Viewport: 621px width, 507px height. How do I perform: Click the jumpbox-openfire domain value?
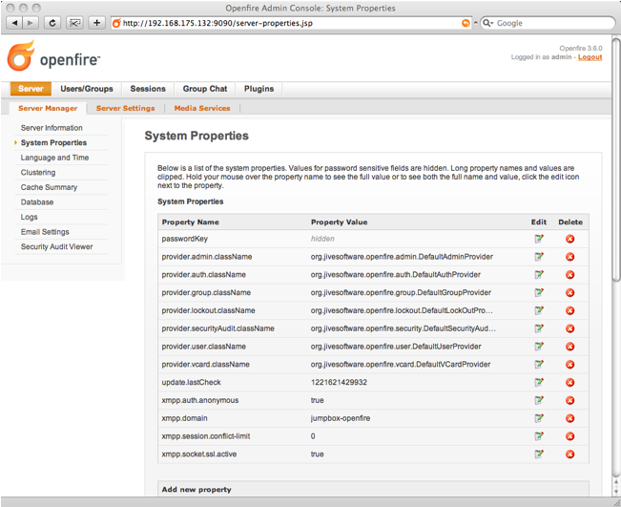pyautogui.click(x=341, y=418)
